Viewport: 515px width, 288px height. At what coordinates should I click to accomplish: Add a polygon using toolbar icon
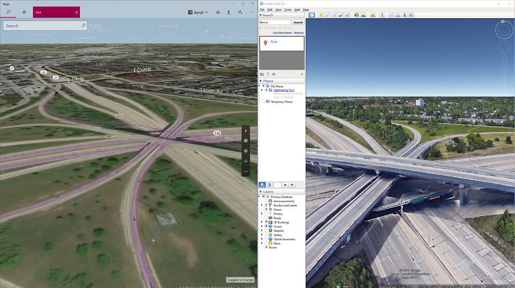(x=328, y=15)
